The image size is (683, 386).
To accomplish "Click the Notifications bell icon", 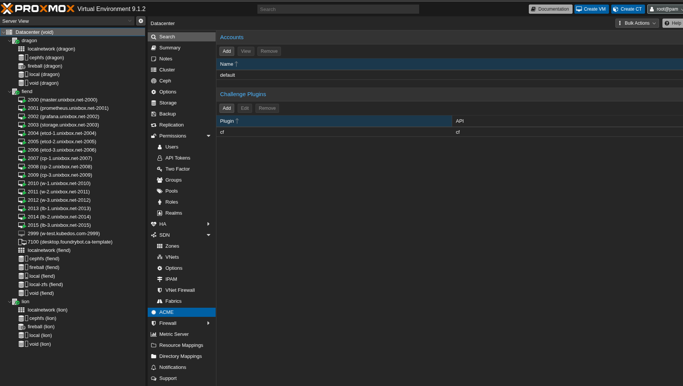I will pyautogui.click(x=154, y=367).
